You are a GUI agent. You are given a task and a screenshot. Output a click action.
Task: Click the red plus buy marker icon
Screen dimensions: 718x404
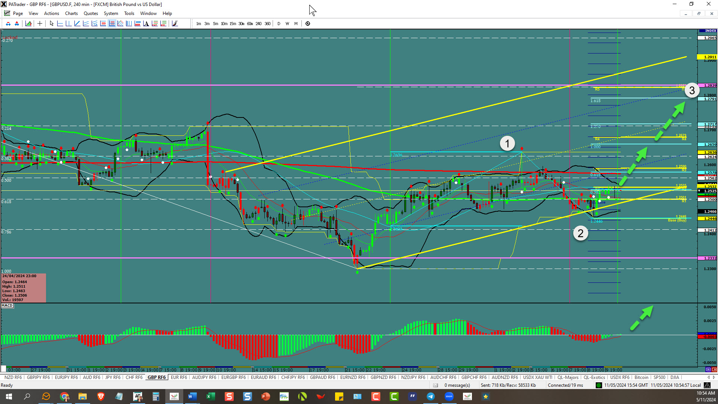pyautogui.click(x=17, y=24)
